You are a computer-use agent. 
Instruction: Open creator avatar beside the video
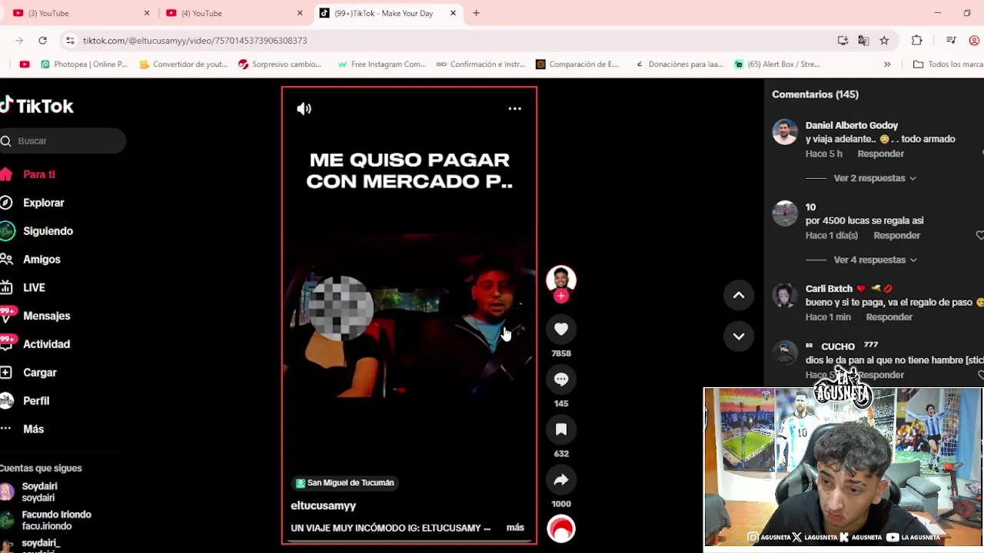[561, 280]
